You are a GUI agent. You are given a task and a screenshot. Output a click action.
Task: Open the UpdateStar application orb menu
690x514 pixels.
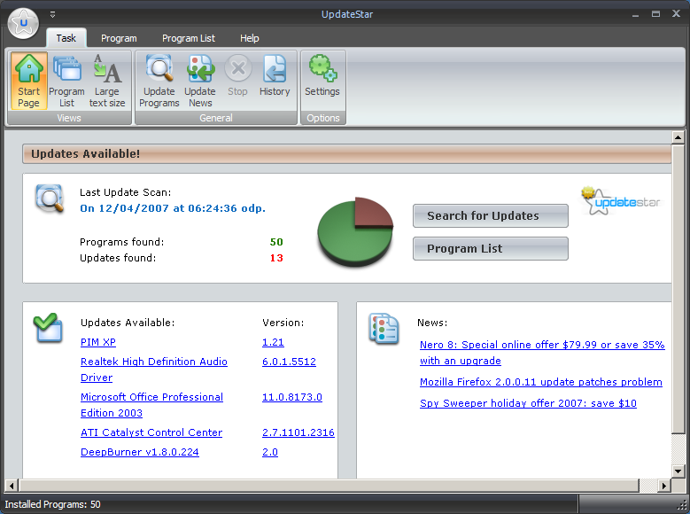click(x=23, y=23)
